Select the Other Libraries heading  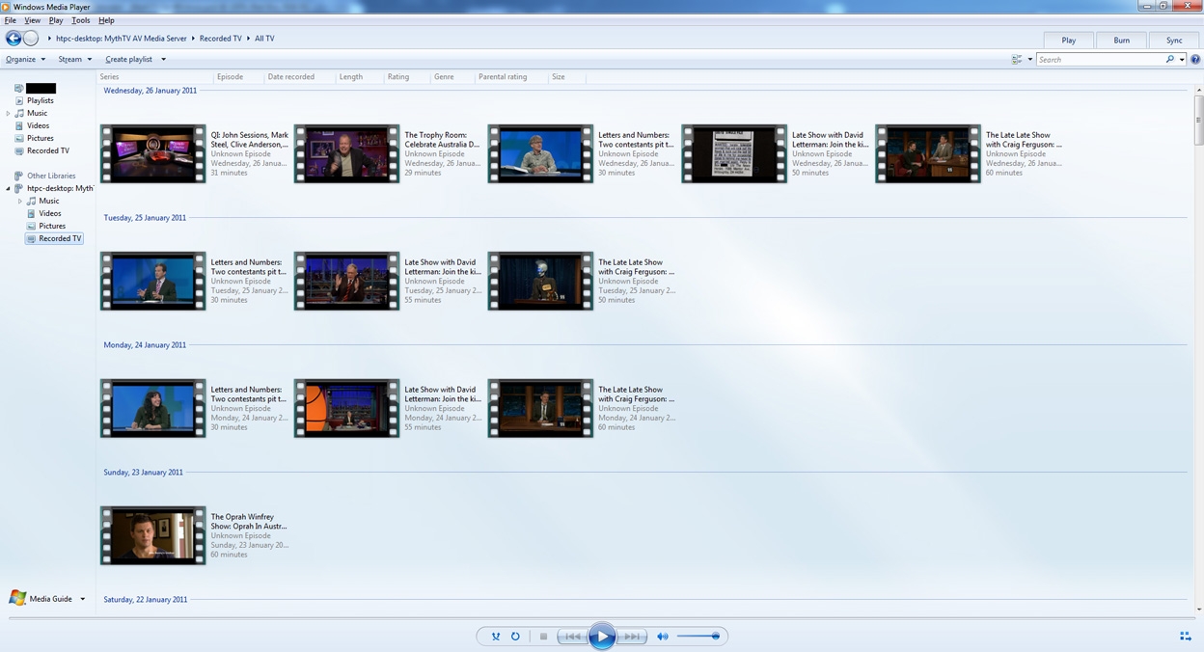[51, 177]
